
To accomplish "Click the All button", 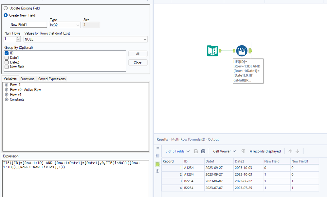I will pos(137,54).
